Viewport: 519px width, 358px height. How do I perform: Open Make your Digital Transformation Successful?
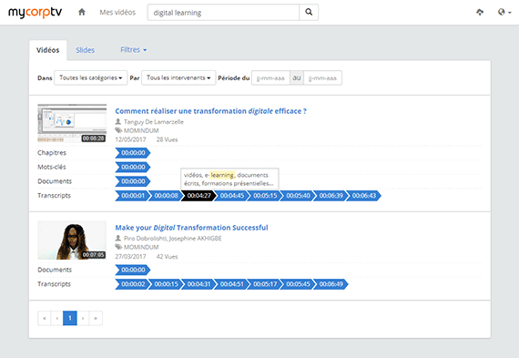point(191,228)
